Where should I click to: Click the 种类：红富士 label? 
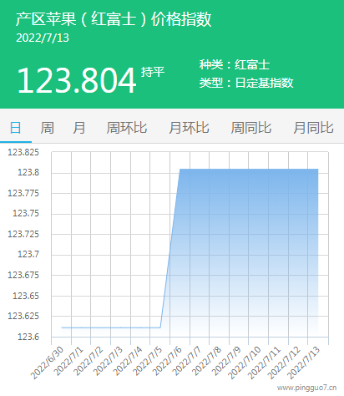(x=235, y=64)
